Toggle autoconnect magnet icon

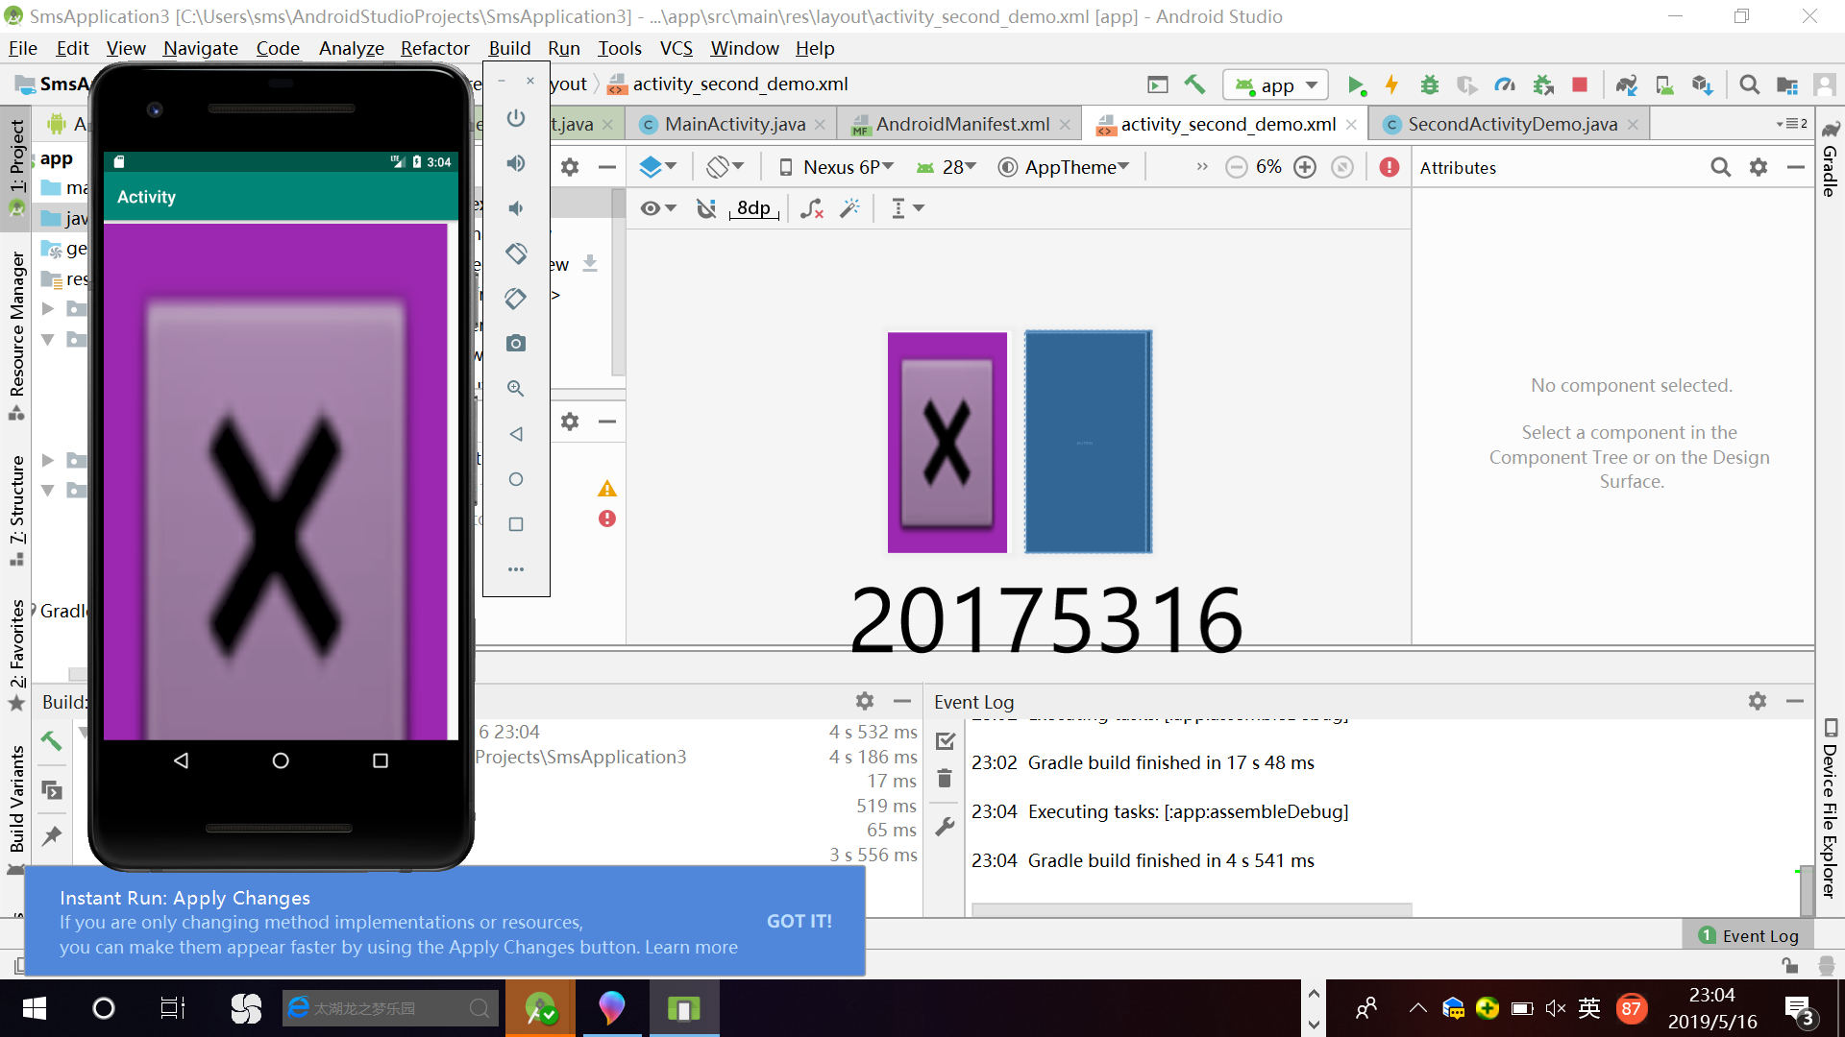coord(706,208)
